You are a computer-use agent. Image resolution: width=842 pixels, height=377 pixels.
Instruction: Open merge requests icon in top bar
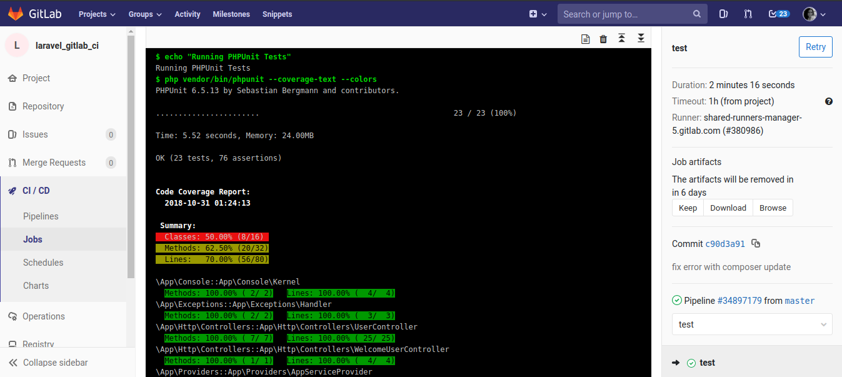[x=748, y=13]
